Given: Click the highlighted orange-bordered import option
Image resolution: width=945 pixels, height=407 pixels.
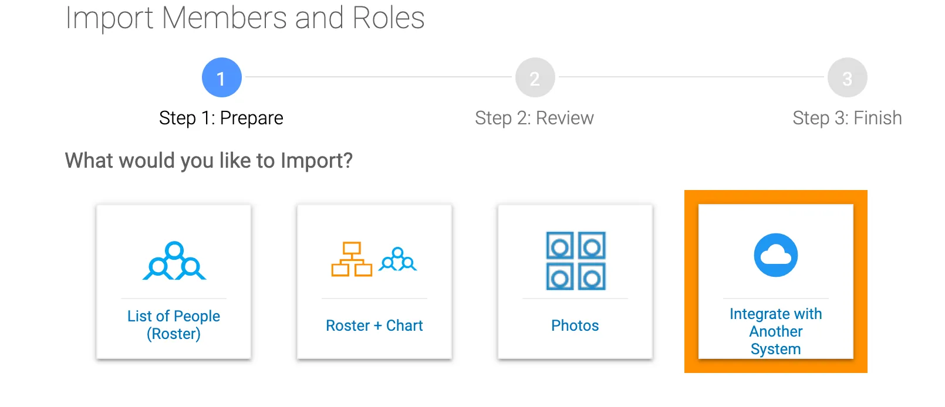Looking at the screenshot, I should 775,283.
